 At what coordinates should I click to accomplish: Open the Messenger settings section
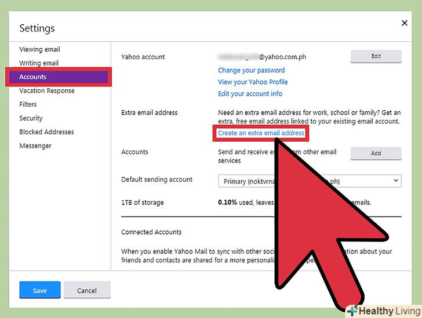35,146
